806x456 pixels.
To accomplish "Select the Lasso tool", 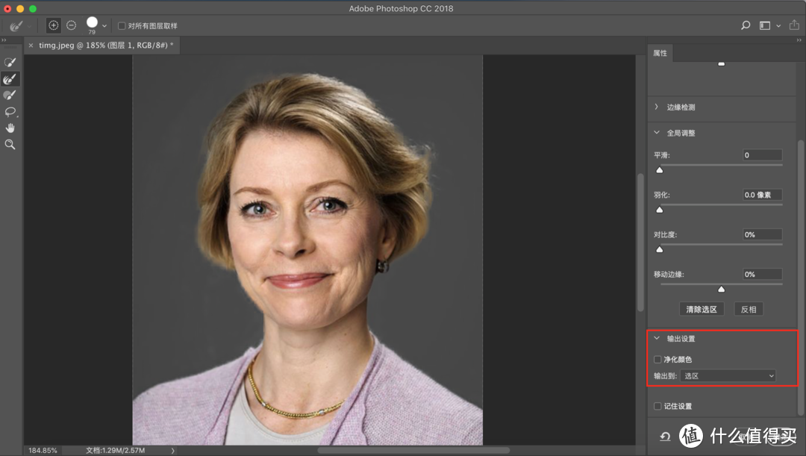I will pos(10,111).
